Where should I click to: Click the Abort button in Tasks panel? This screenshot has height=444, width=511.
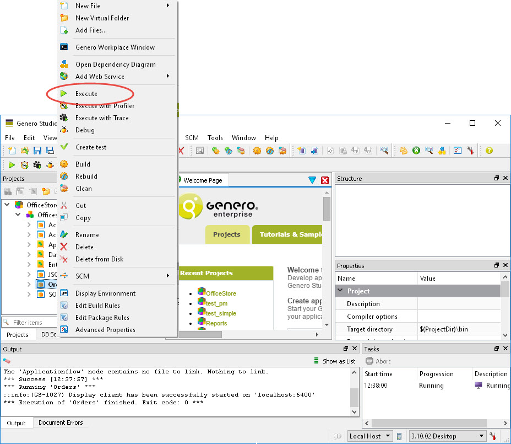(x=379, y=361)
